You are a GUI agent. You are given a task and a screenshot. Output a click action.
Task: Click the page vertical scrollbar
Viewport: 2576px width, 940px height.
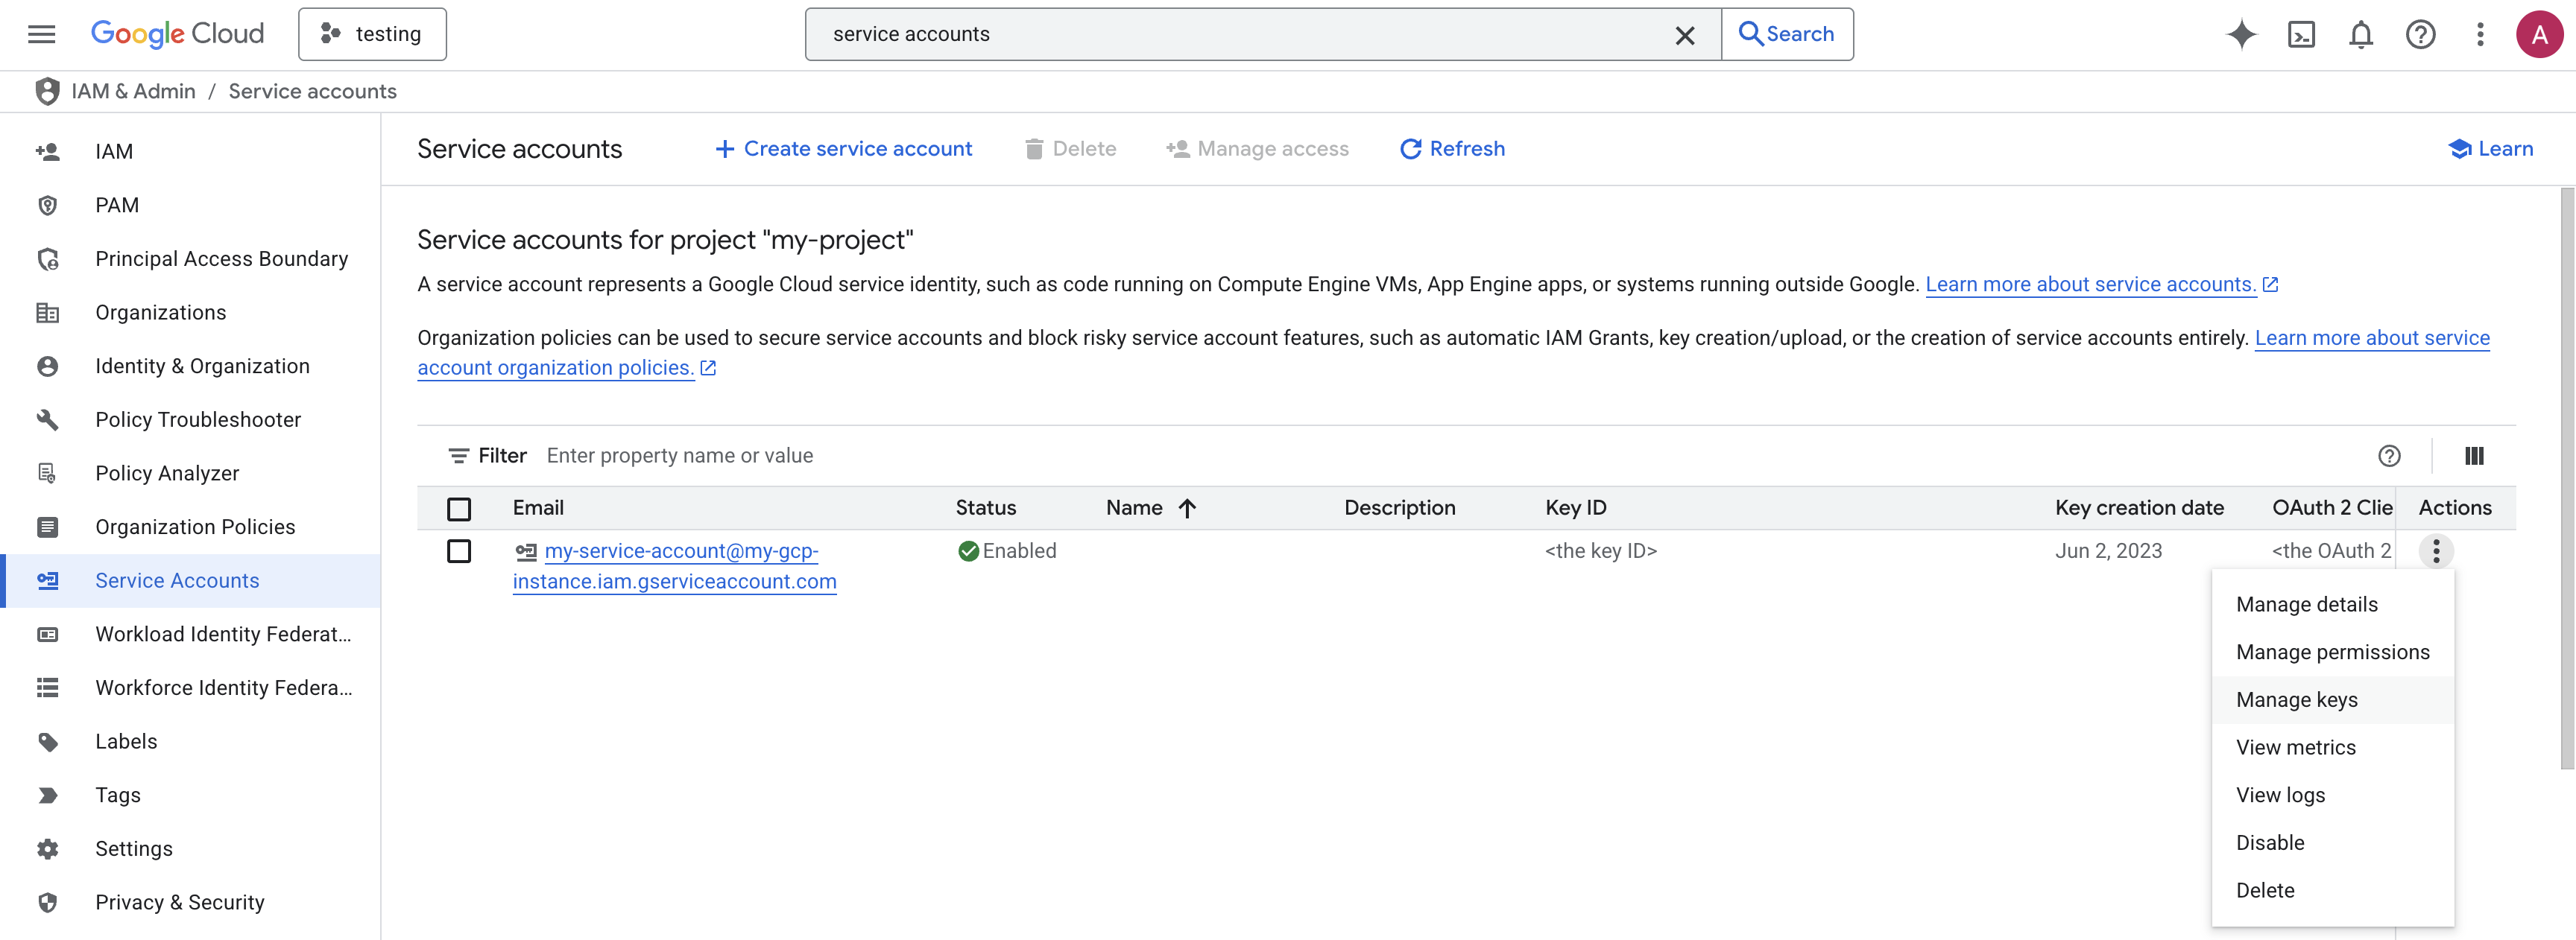tap(2566, 480)
